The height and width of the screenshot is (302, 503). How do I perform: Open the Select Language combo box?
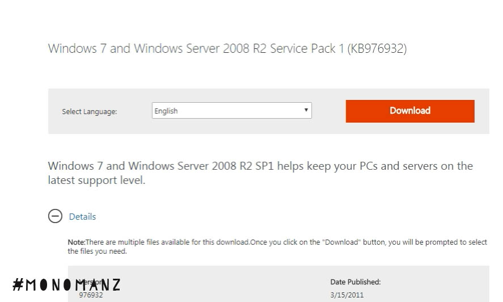click(x=227, y=111)
